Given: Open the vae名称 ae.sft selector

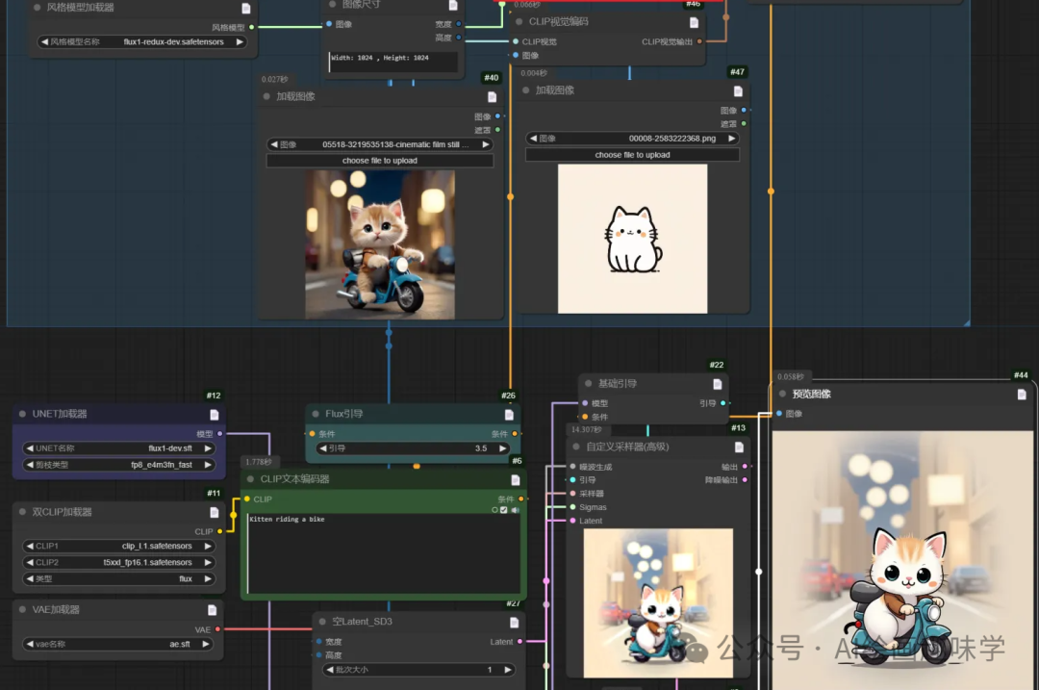Looking at the screenshot, I should 118,644.
